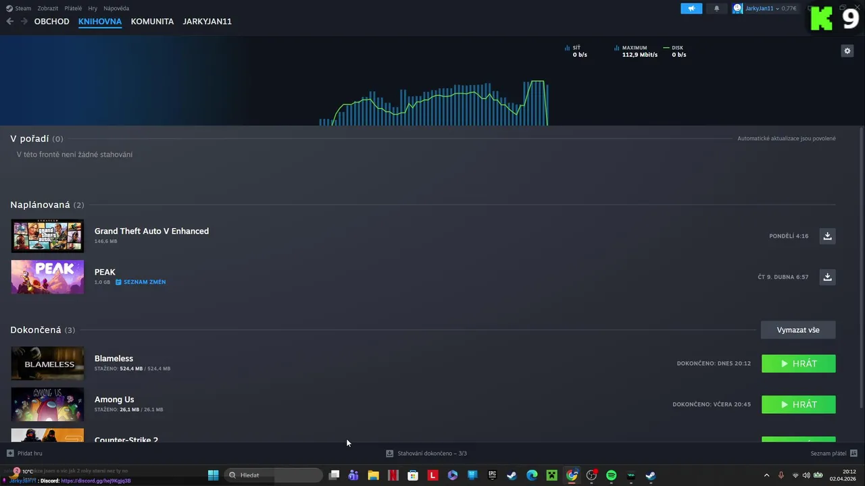Open the red L launcher taskbar icon

click(432, 475)
